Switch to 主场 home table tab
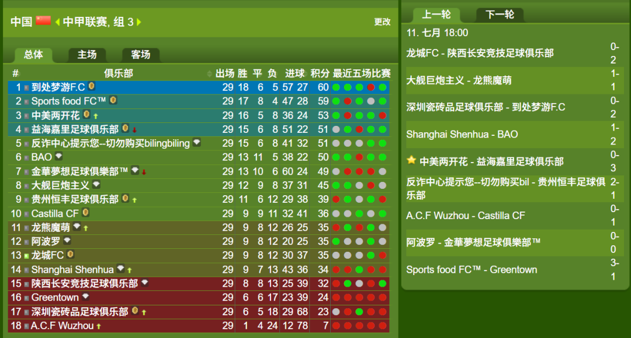631x338 pixels. point(87,55)
